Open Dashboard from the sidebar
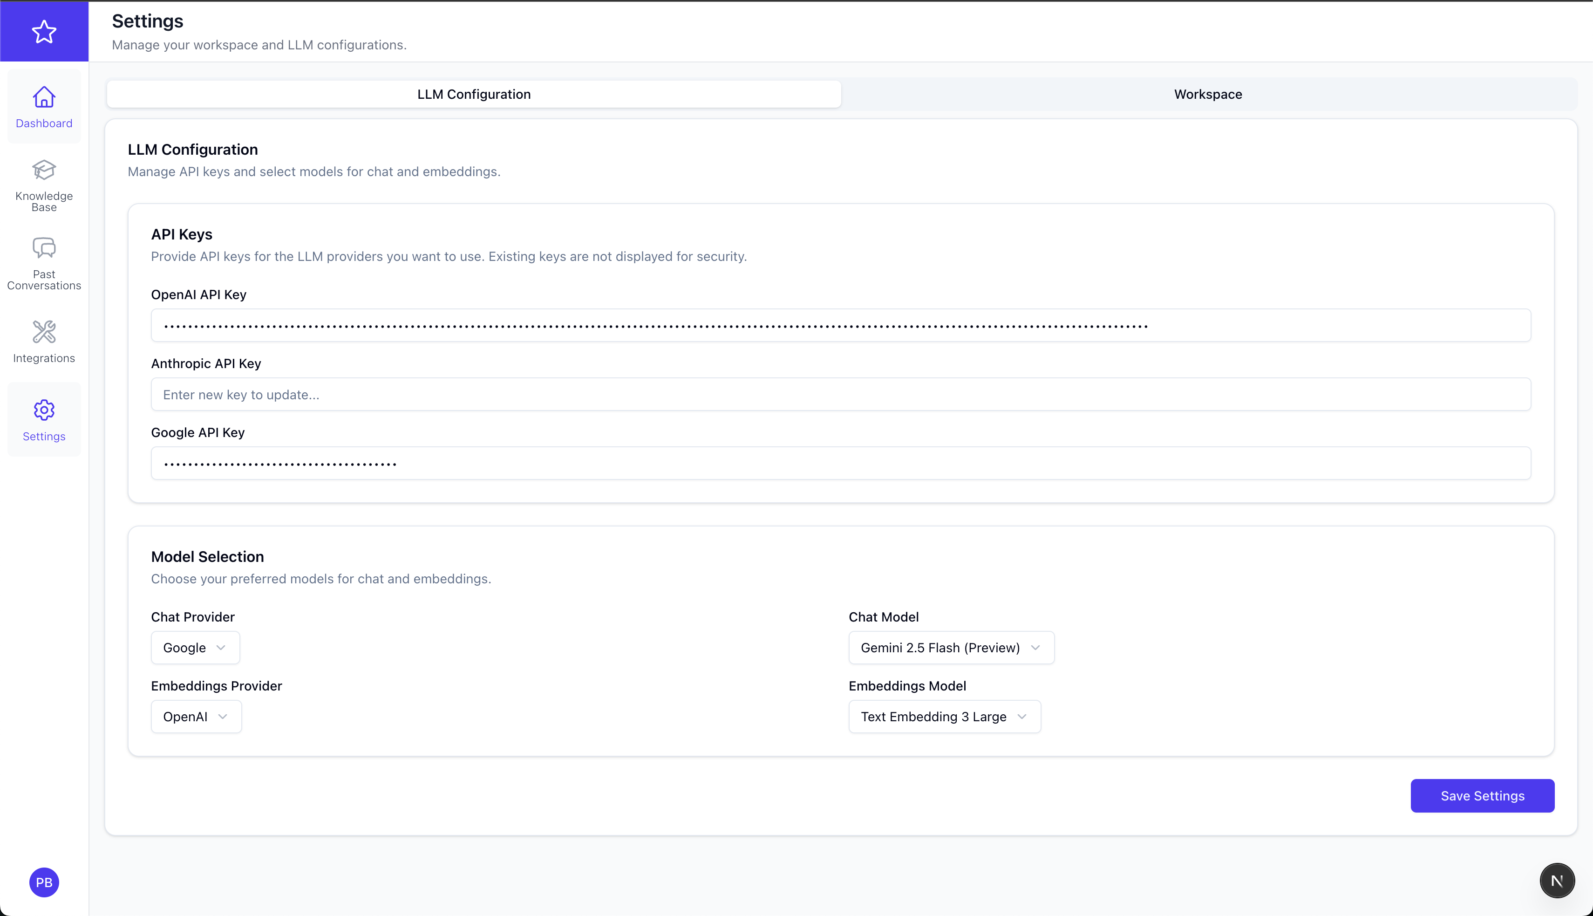 point(44,107)
